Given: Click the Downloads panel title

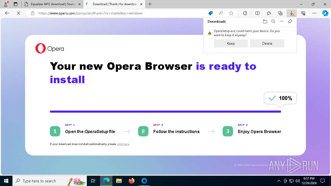Looking at the screenshot, I should click(x=217, y=21).
